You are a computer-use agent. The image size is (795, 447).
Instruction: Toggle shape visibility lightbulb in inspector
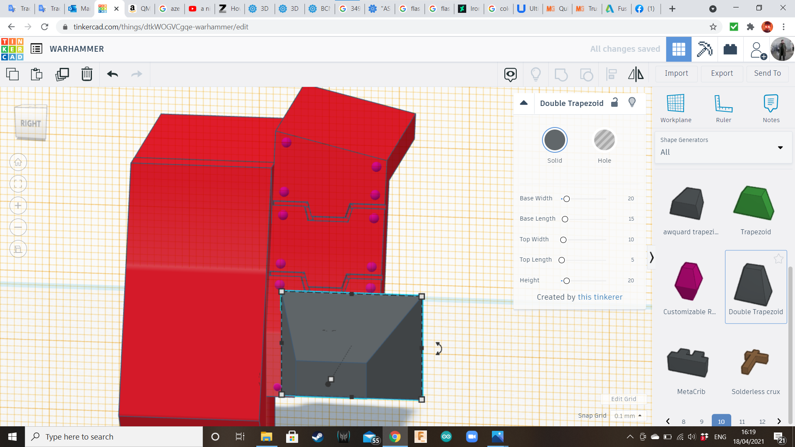point(632,103)
